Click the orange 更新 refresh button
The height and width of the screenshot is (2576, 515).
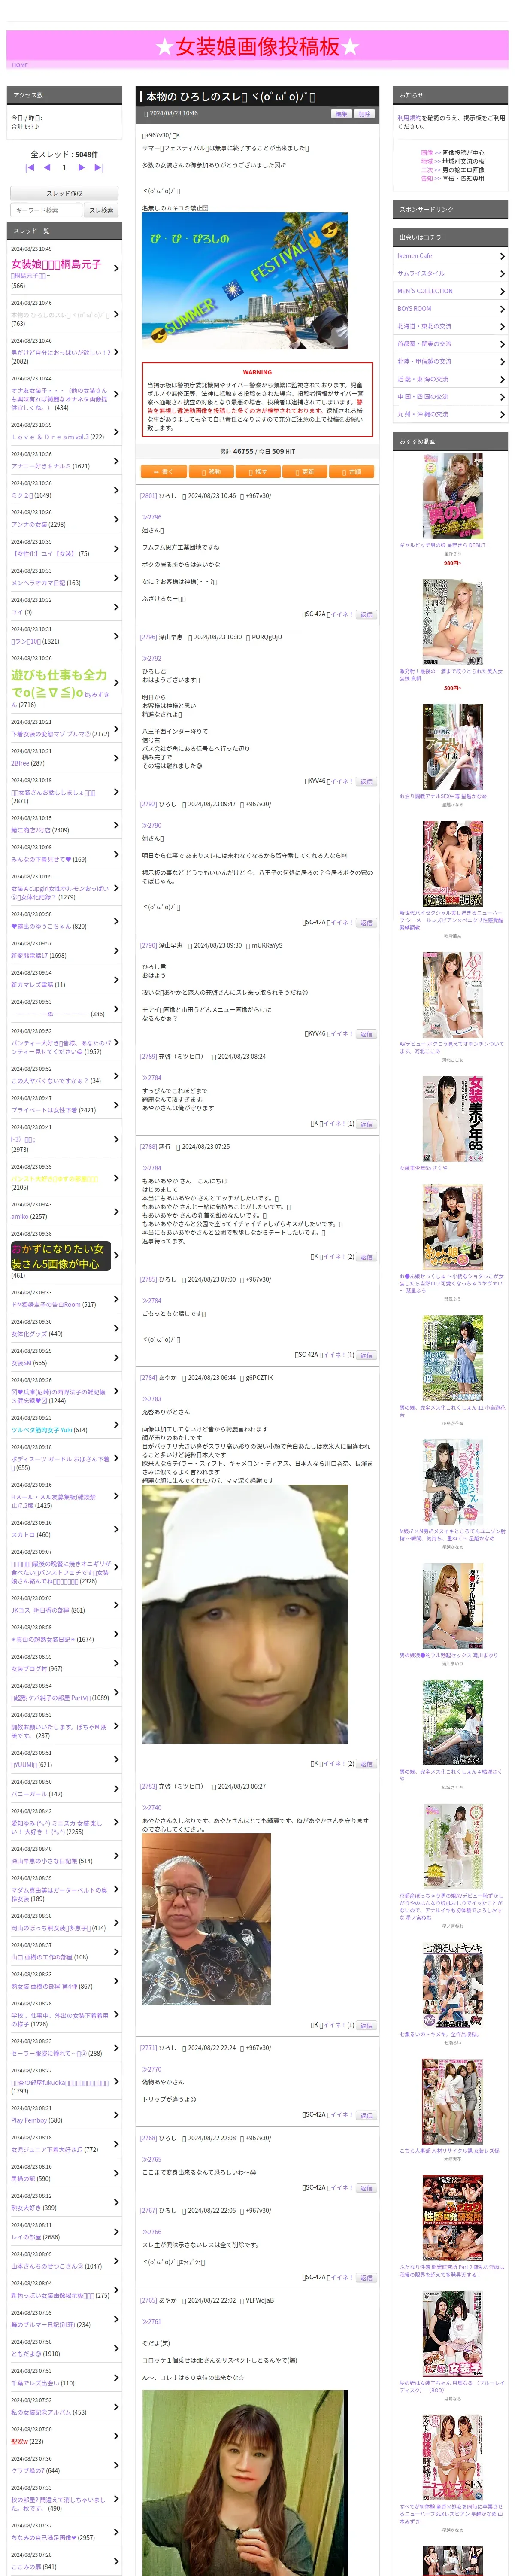tap(305, 471)
